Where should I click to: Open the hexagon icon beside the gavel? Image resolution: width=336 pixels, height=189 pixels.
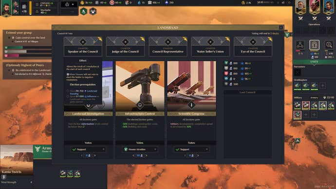click(x=93, y=11)
